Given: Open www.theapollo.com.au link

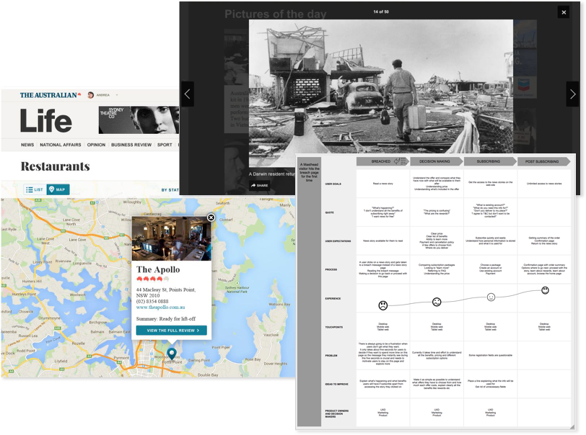Looking at the screenshot, I should click(160, 307).
